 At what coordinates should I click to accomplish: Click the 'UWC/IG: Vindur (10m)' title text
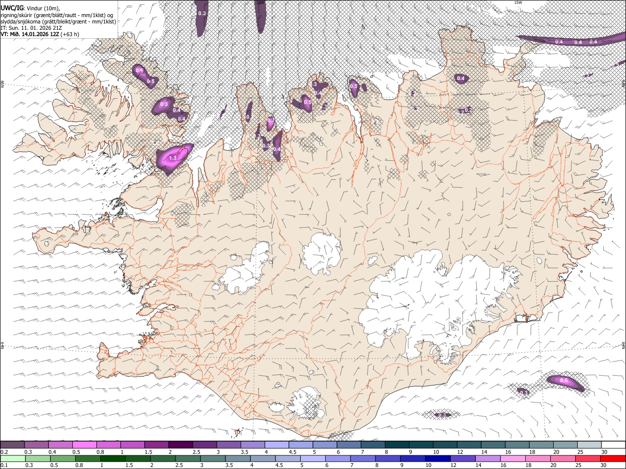(30, 7)
